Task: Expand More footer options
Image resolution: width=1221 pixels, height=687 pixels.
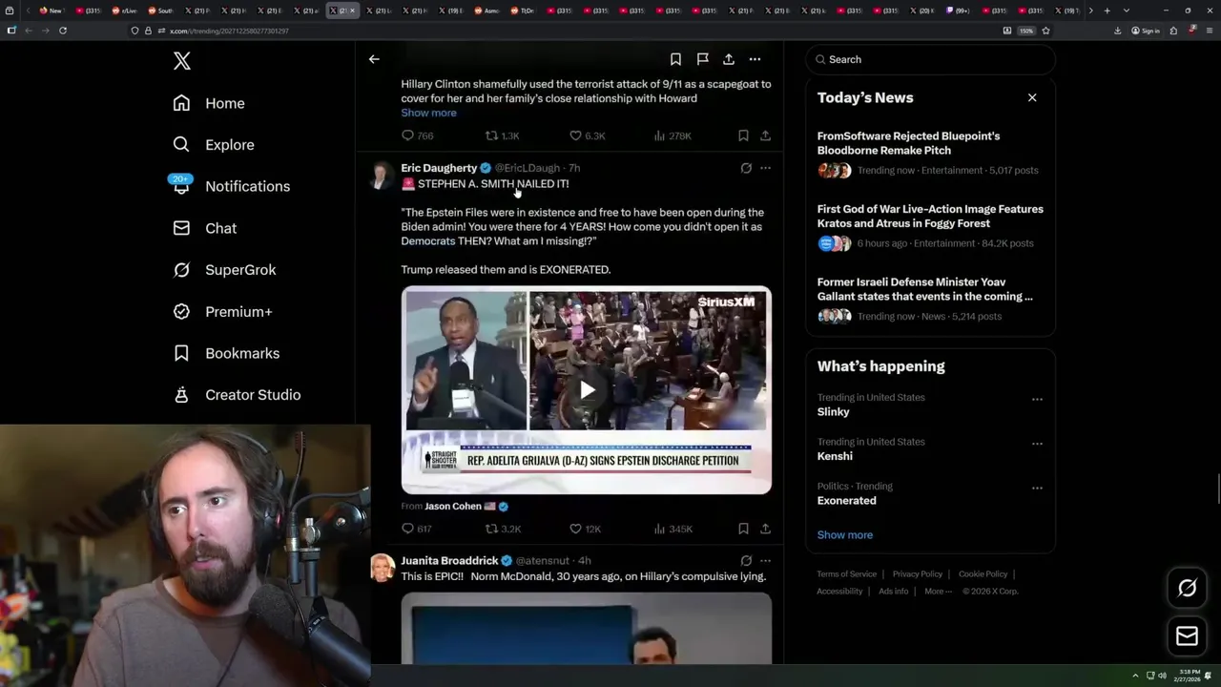Action: [937, 592]
